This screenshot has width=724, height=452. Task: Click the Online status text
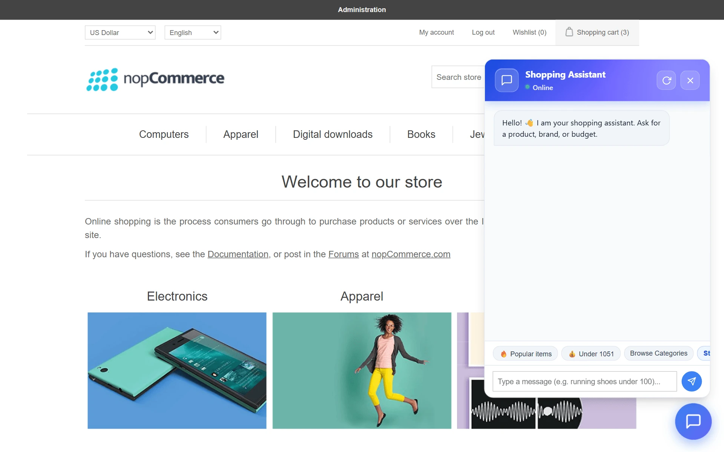[x=543, y=87]
